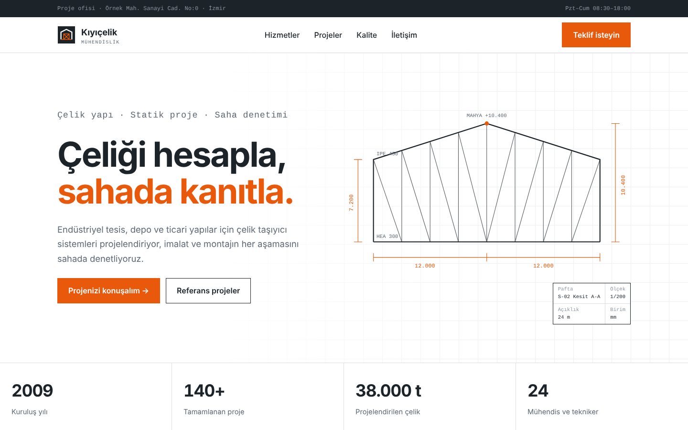Click the 2009 founding year stat
This screenshot has height=430, width=688.
click(x=32, y=391)
